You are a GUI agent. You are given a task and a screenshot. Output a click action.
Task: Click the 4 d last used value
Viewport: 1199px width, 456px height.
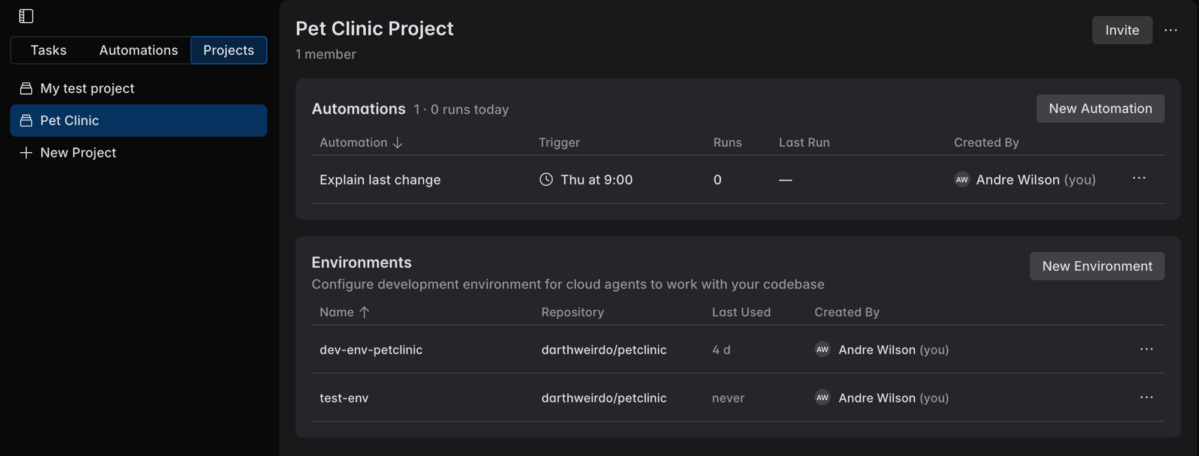point(721,350)
